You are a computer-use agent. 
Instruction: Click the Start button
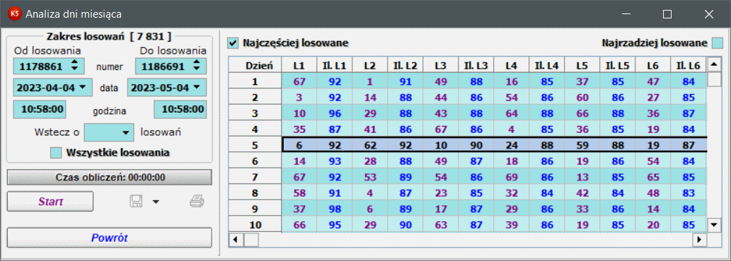coord(50,202)
